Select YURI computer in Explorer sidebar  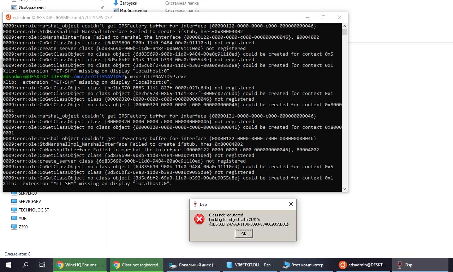[23, 219]
